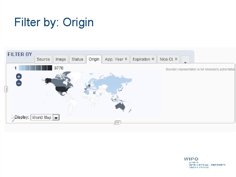The width and height of the screenshot is (236, 177).
Task: Open the World Map display dropdown
Action: click(45, 117)
